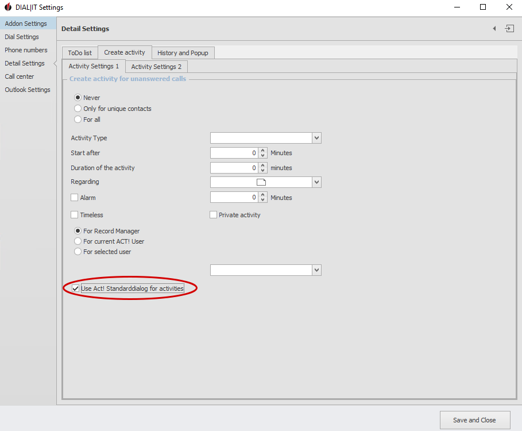Enable the Alarm checkbox

(74, 198)
